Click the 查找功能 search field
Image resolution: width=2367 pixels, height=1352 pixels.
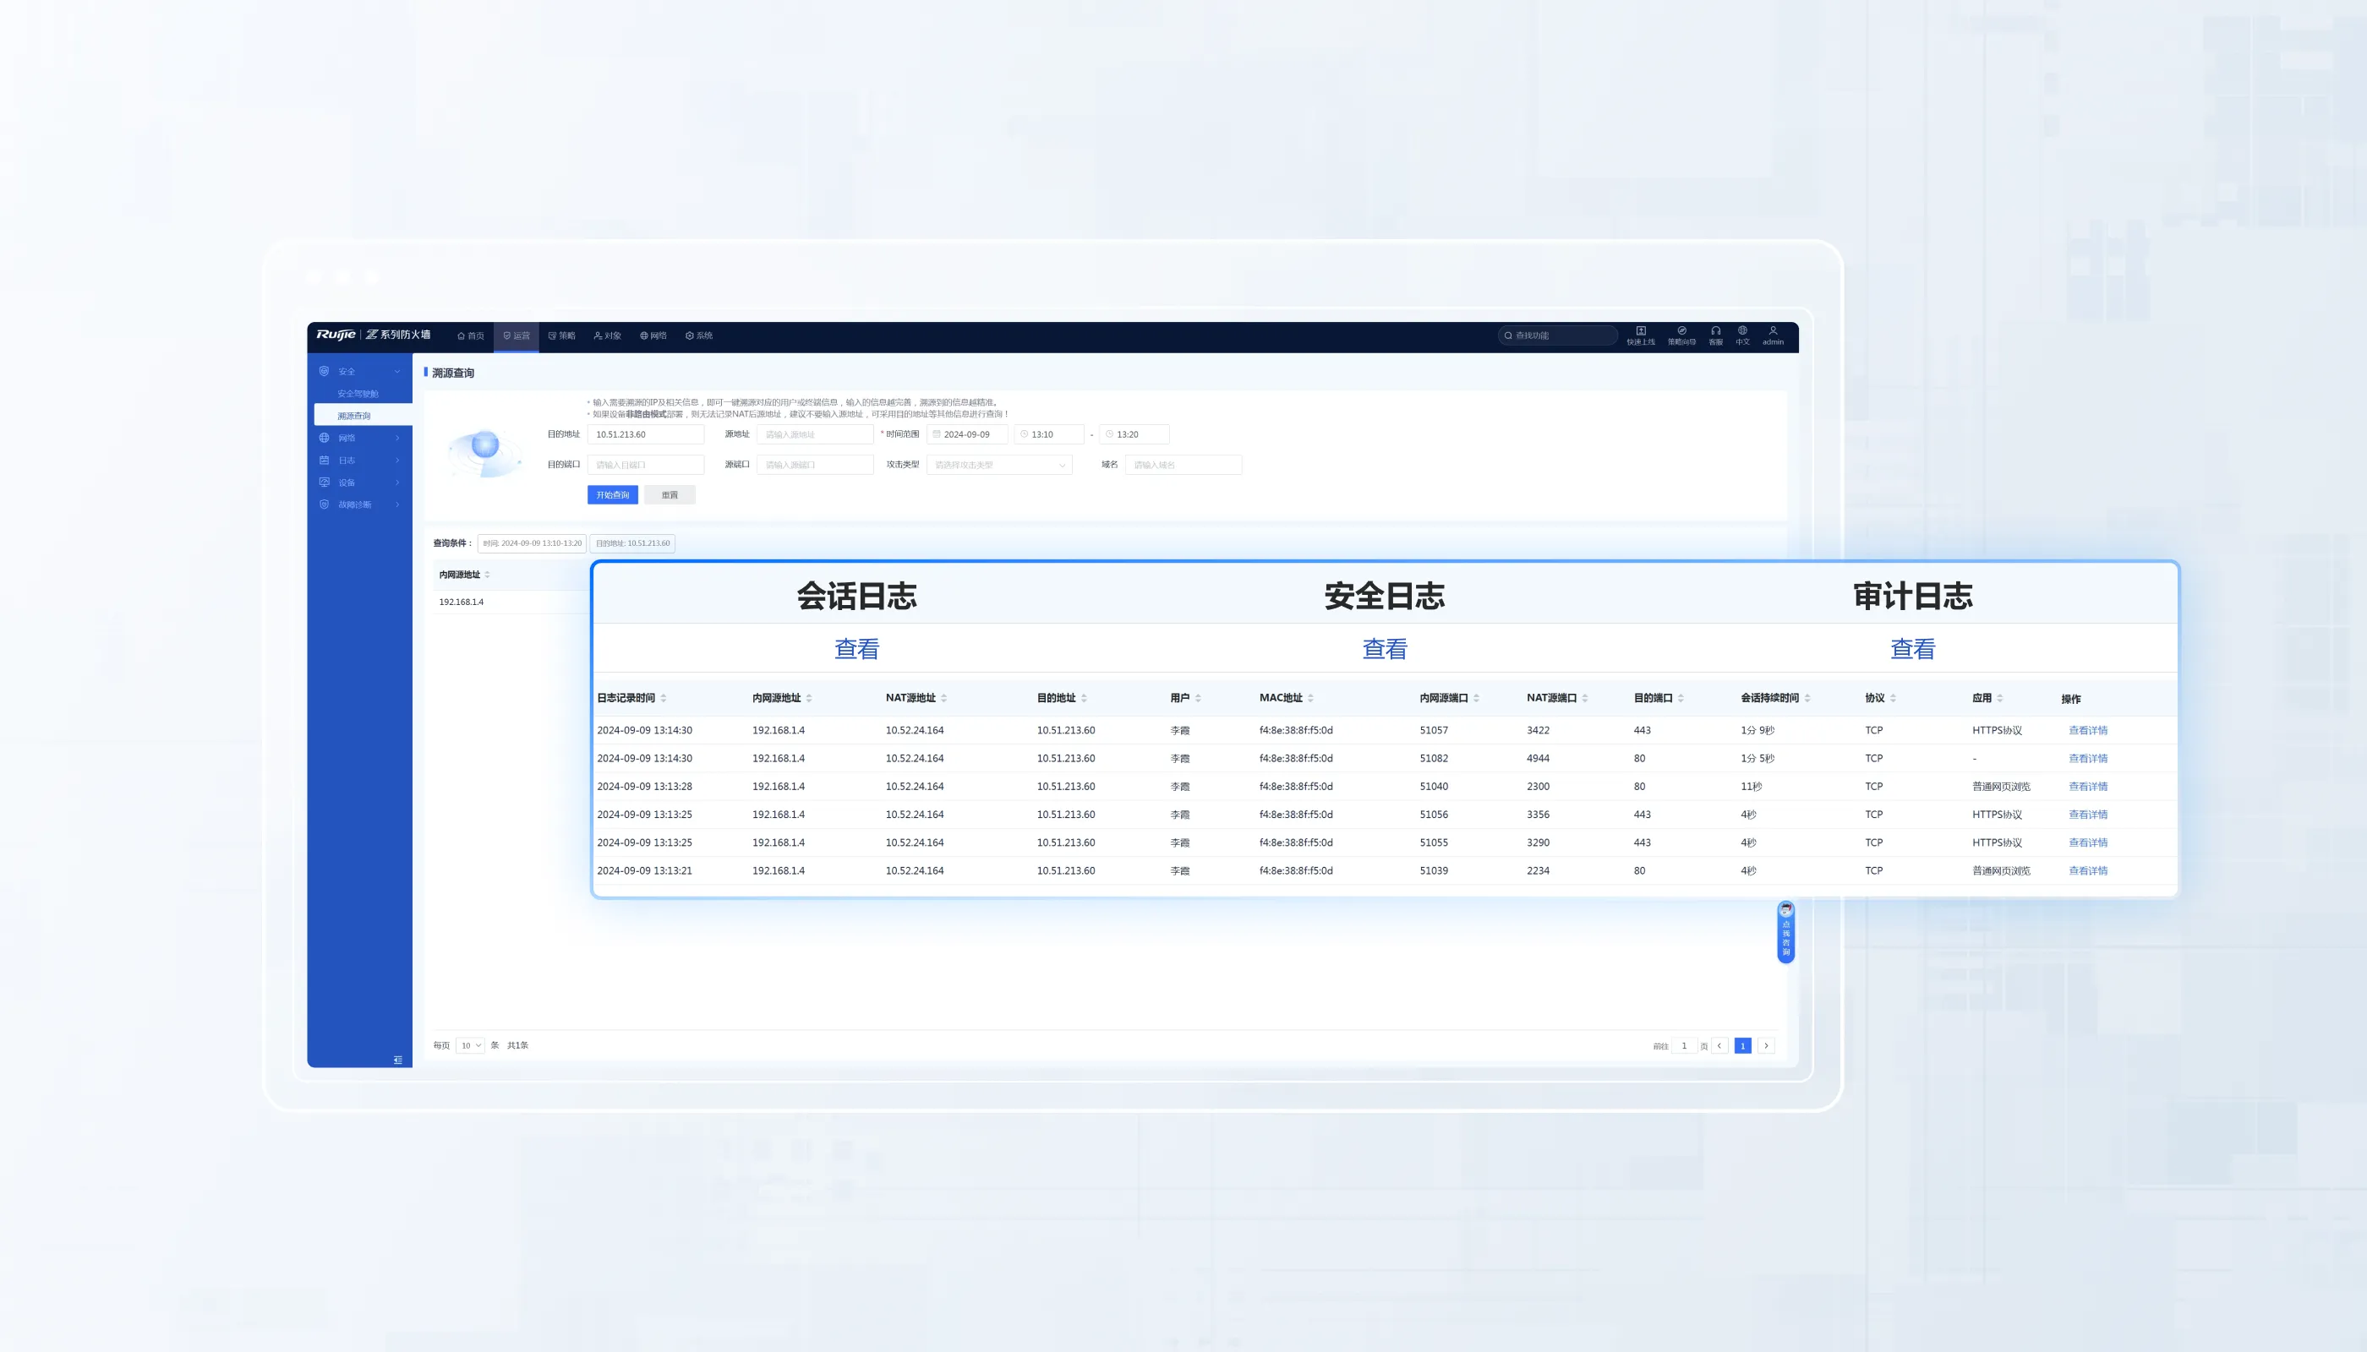coord(1558,335)
